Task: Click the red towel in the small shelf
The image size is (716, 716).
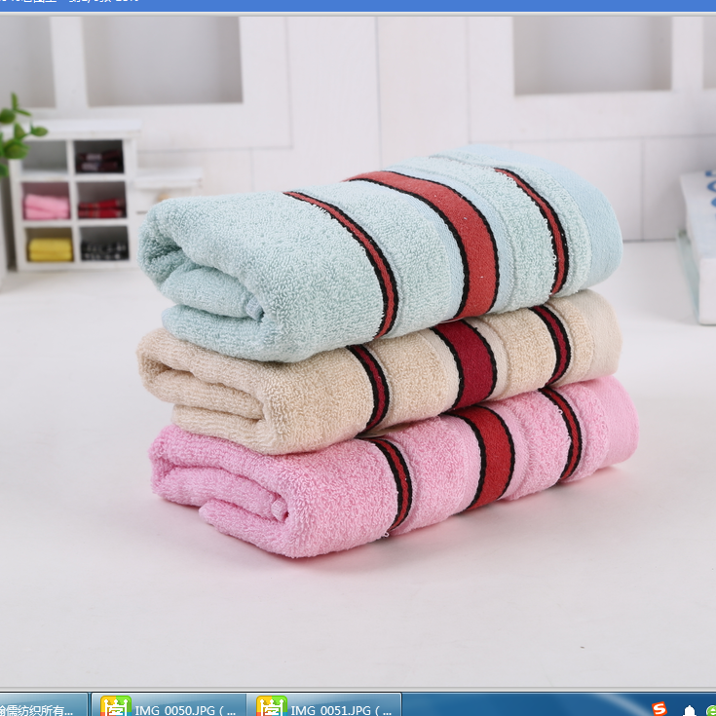Action: click(101, 207)
